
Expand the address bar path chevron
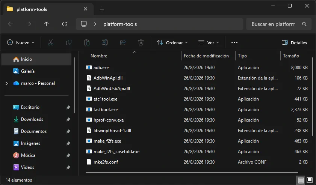pos(95,24)
